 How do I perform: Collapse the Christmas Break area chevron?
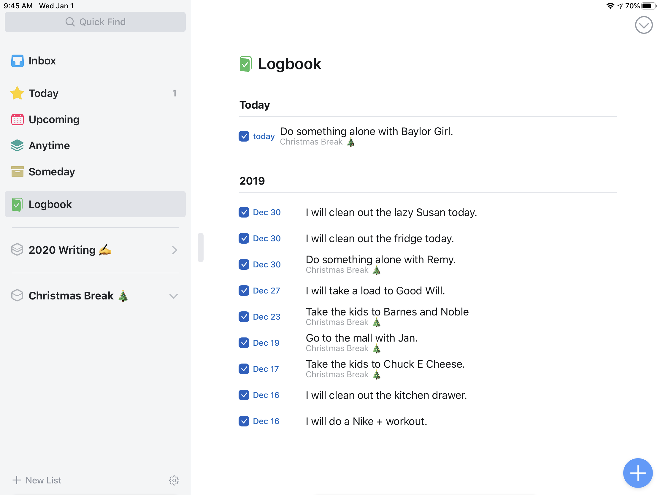click(174, 296)
